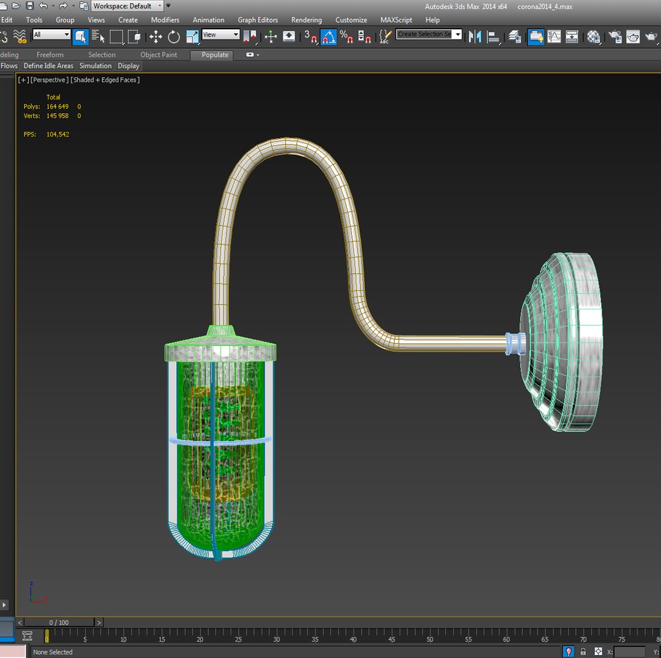661x658 pixels.
Task: Click the Display panel button
Action: pos(129,66)
